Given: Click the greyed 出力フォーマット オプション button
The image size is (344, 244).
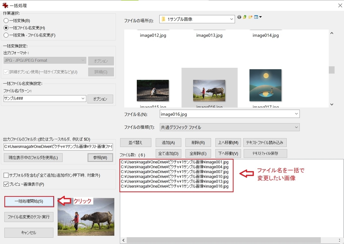Looking at the screenshot, I should click(x=101, y=61).
